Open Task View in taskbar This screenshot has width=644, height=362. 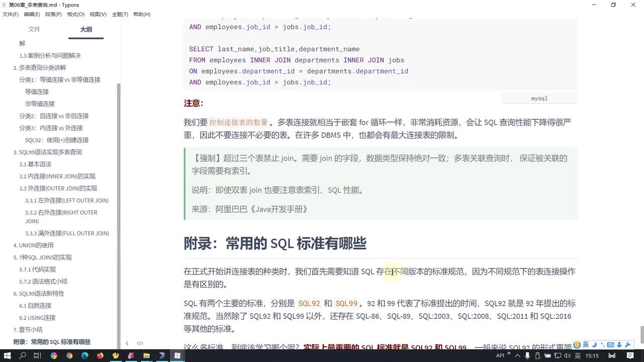point(38,355)
